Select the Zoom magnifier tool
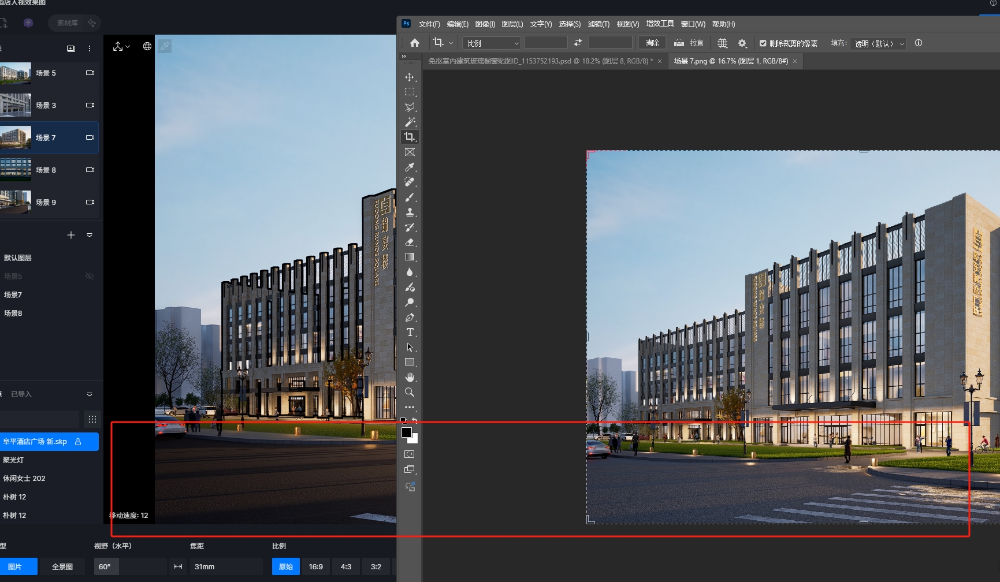 click(x=410, y=392)
